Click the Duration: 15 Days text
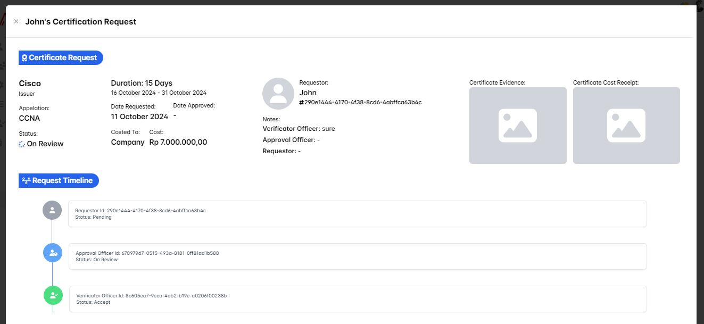This screenshot has height=324, width=704. click(x=142, y=83)
